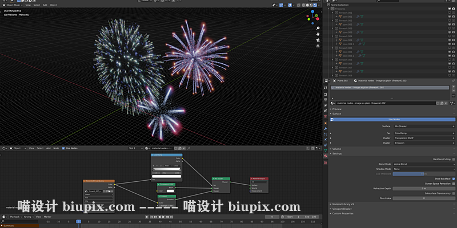Click the Material Output node header
Screen dimensions: 457x228
(258, 178)
